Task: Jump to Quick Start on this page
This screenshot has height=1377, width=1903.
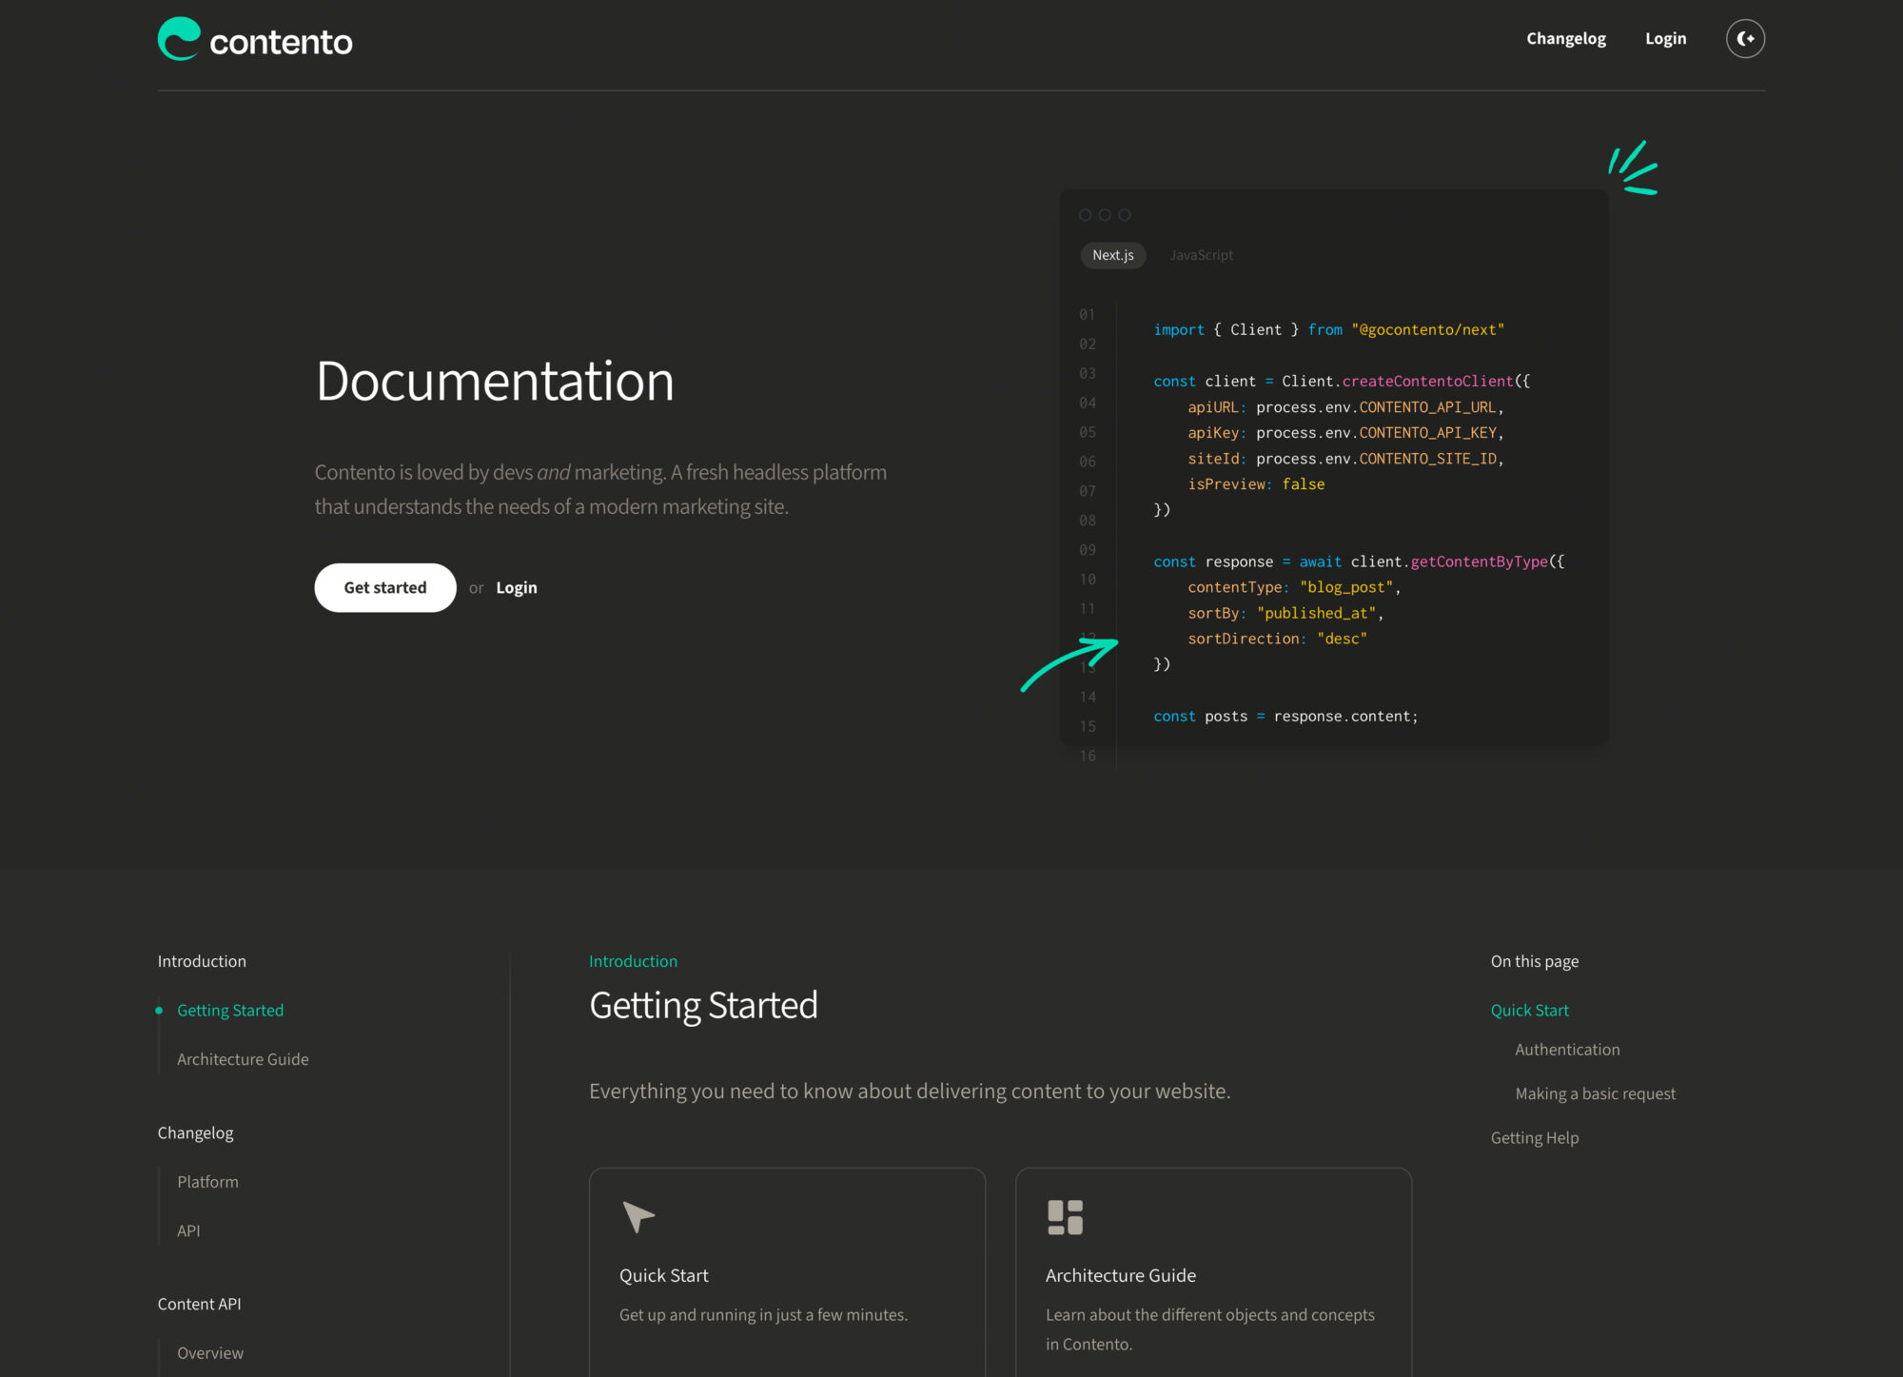Action: click(1529, 1011)
